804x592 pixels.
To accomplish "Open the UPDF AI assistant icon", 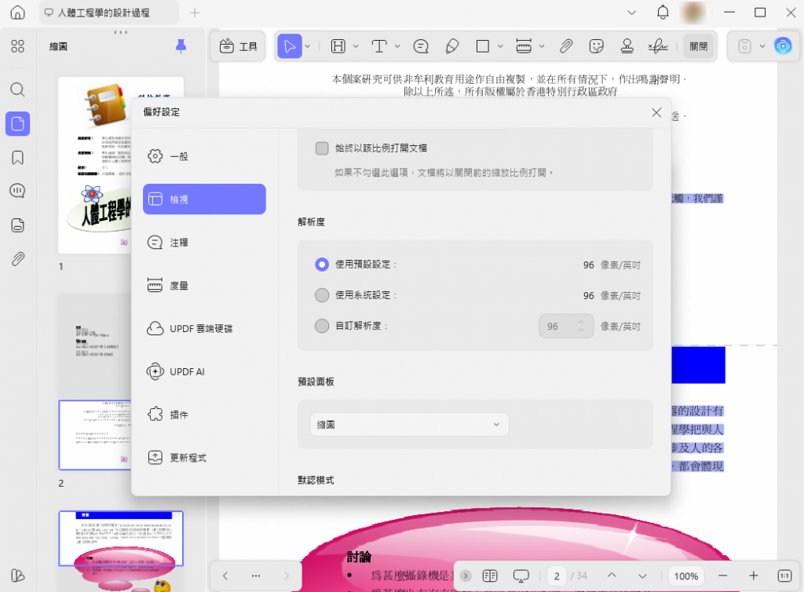I will [x=784, y=46].
